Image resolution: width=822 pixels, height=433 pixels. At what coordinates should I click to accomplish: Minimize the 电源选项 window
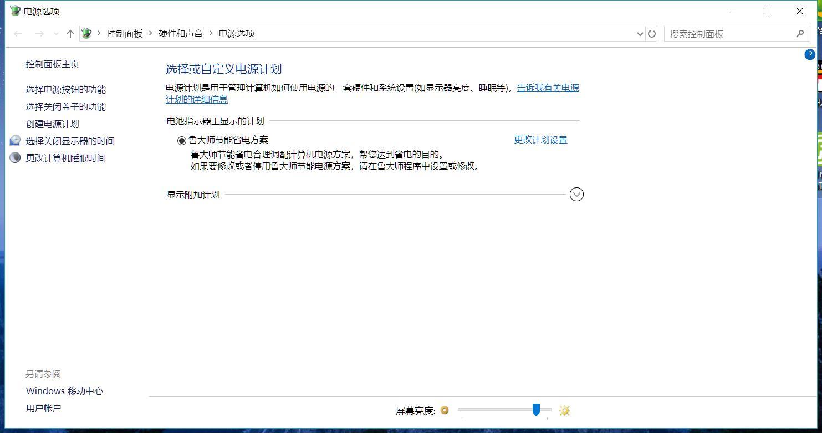[x=733, y=11]
